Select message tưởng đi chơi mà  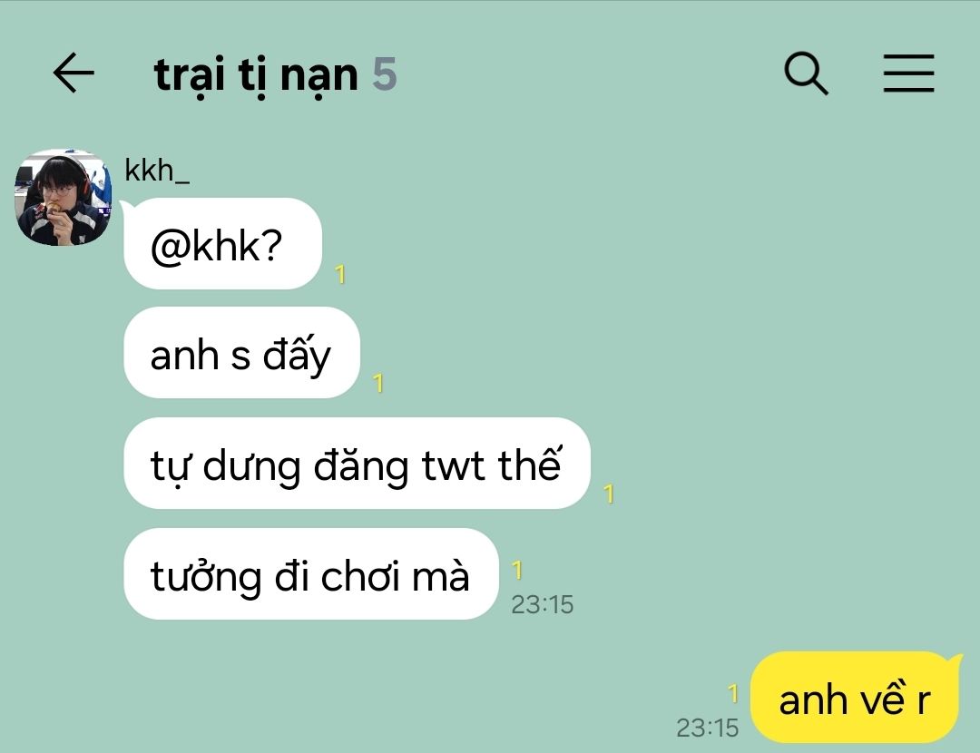click(311, 573)
